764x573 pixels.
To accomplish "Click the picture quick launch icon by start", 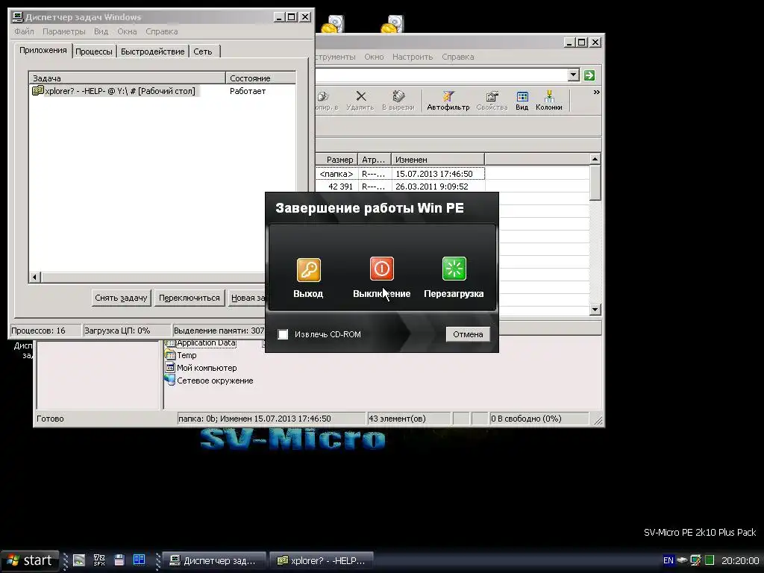I will [78, 560].
